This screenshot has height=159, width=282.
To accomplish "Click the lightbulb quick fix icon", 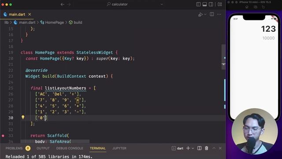I will 23,117.
